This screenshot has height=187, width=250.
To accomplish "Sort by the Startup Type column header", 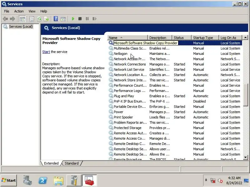I will 205,38.
